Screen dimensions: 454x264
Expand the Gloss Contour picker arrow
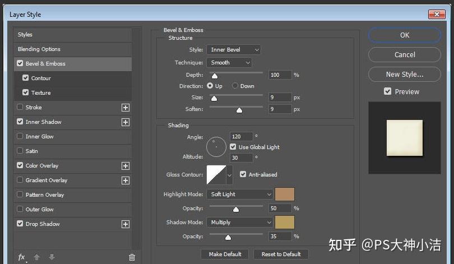pos(230,175)
